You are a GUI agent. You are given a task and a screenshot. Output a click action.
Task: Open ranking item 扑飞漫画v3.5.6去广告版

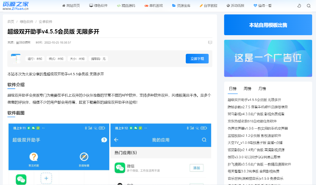[x=259, y=164]
